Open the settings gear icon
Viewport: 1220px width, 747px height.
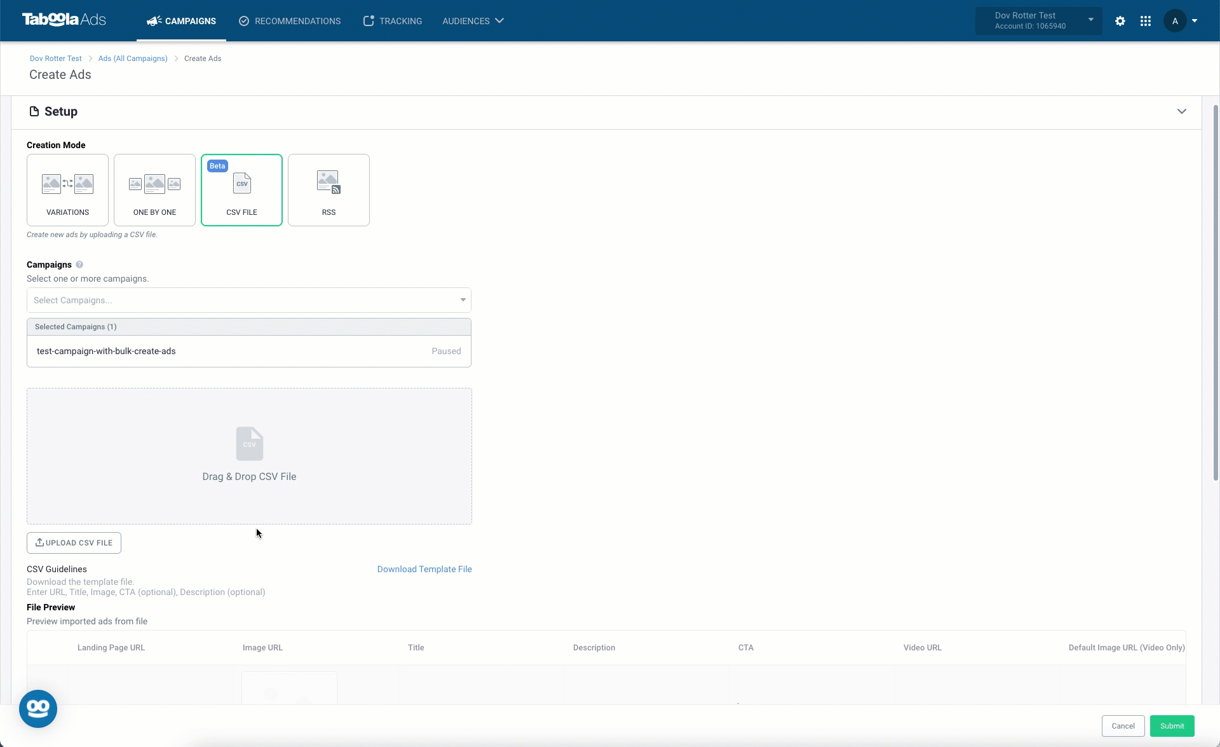(1120, 21)
